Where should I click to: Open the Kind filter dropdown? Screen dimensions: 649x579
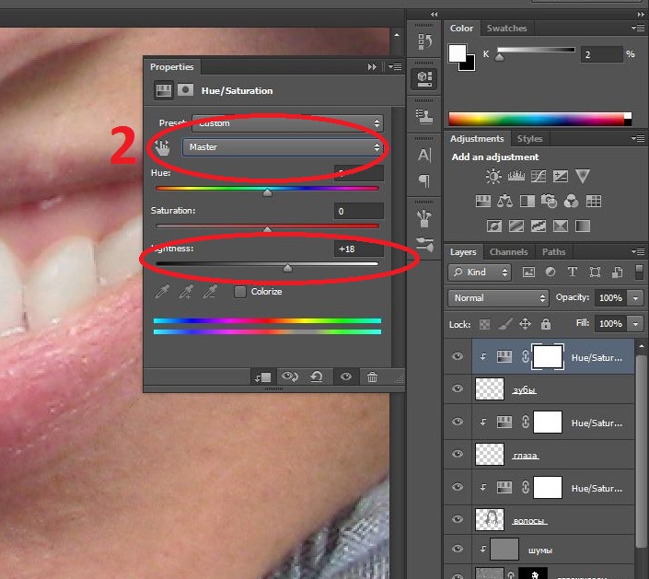coord(480,272)
